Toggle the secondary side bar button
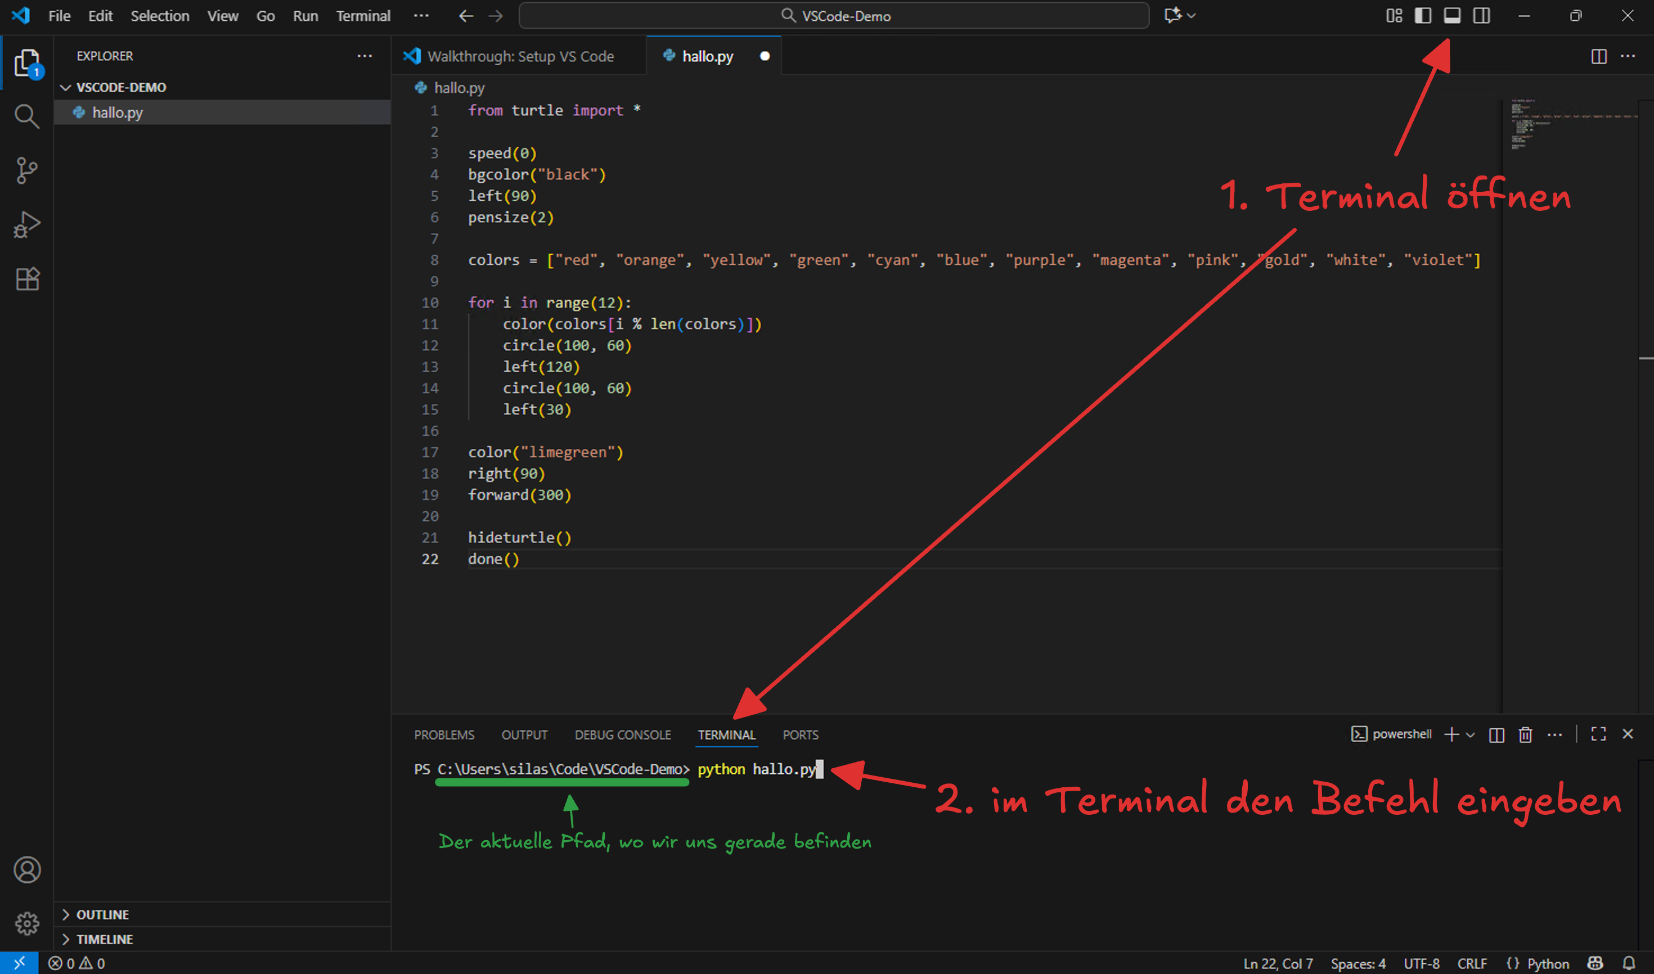Image resolution: width=1654 pixels, height=974 pixels. pos(1481,16)
